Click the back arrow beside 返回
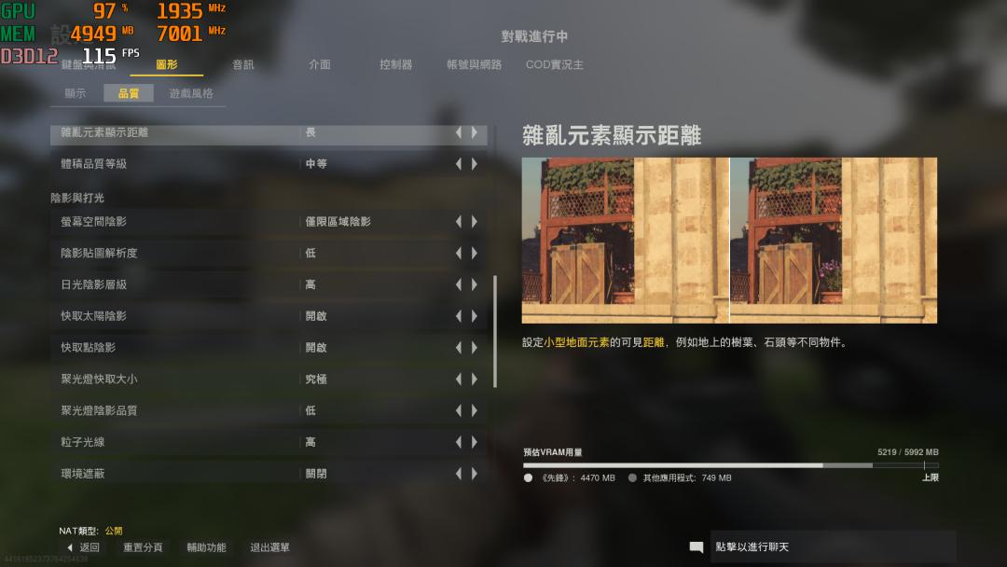1007x567 pixels. (x=70, y=547)
